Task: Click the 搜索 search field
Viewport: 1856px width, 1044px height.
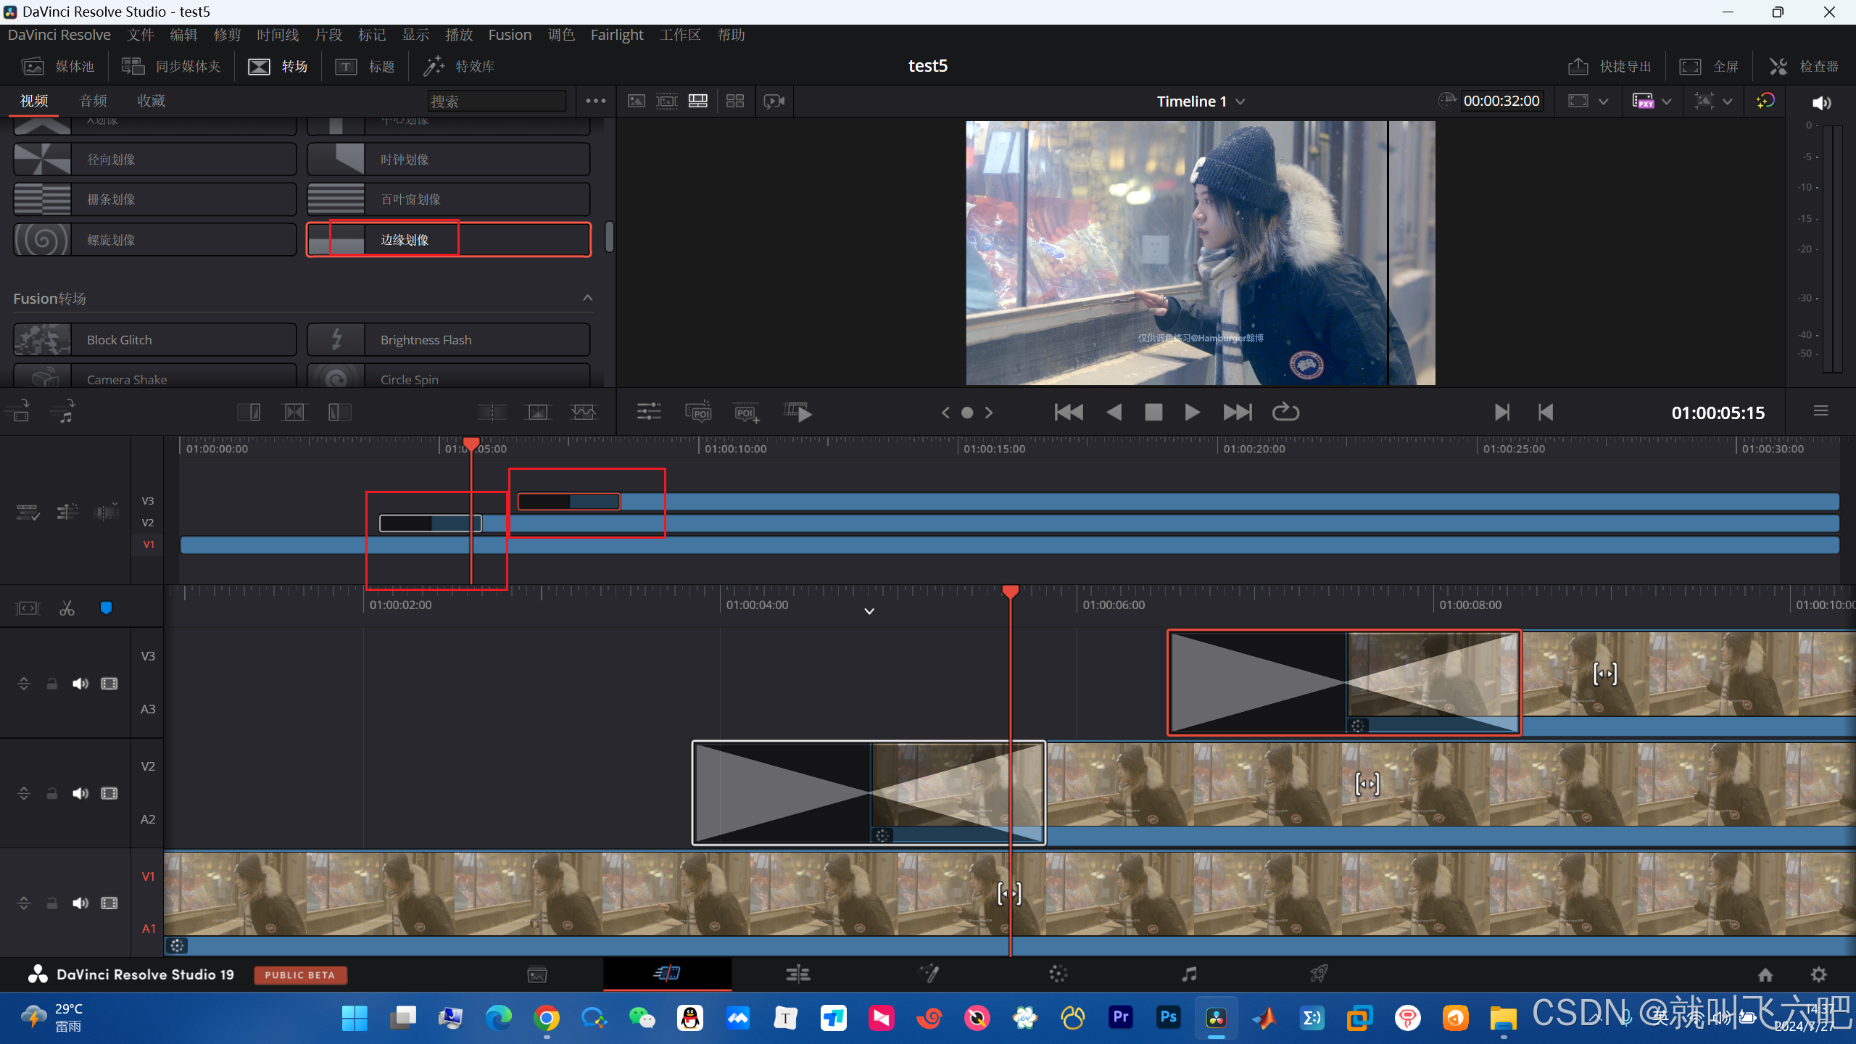Action: point(497,101)
